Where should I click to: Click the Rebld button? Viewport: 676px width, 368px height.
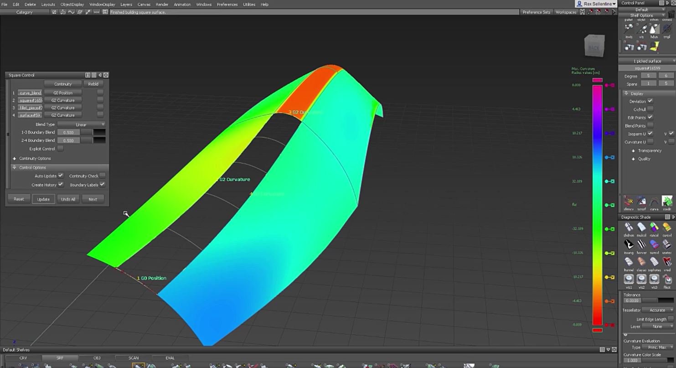(x=93, y=84)
